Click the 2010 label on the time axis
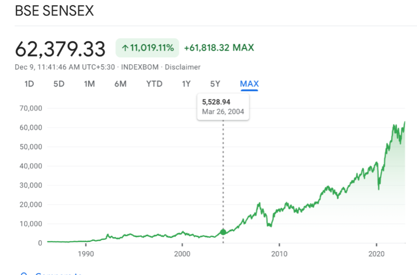This screenshot has height=275, width=417. [x=279, y=254]
